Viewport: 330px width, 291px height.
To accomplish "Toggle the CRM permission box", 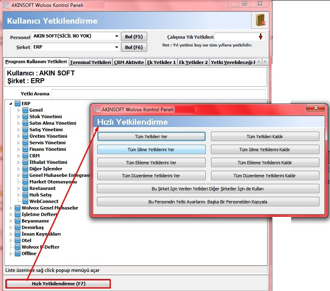I will click(25, 156).
